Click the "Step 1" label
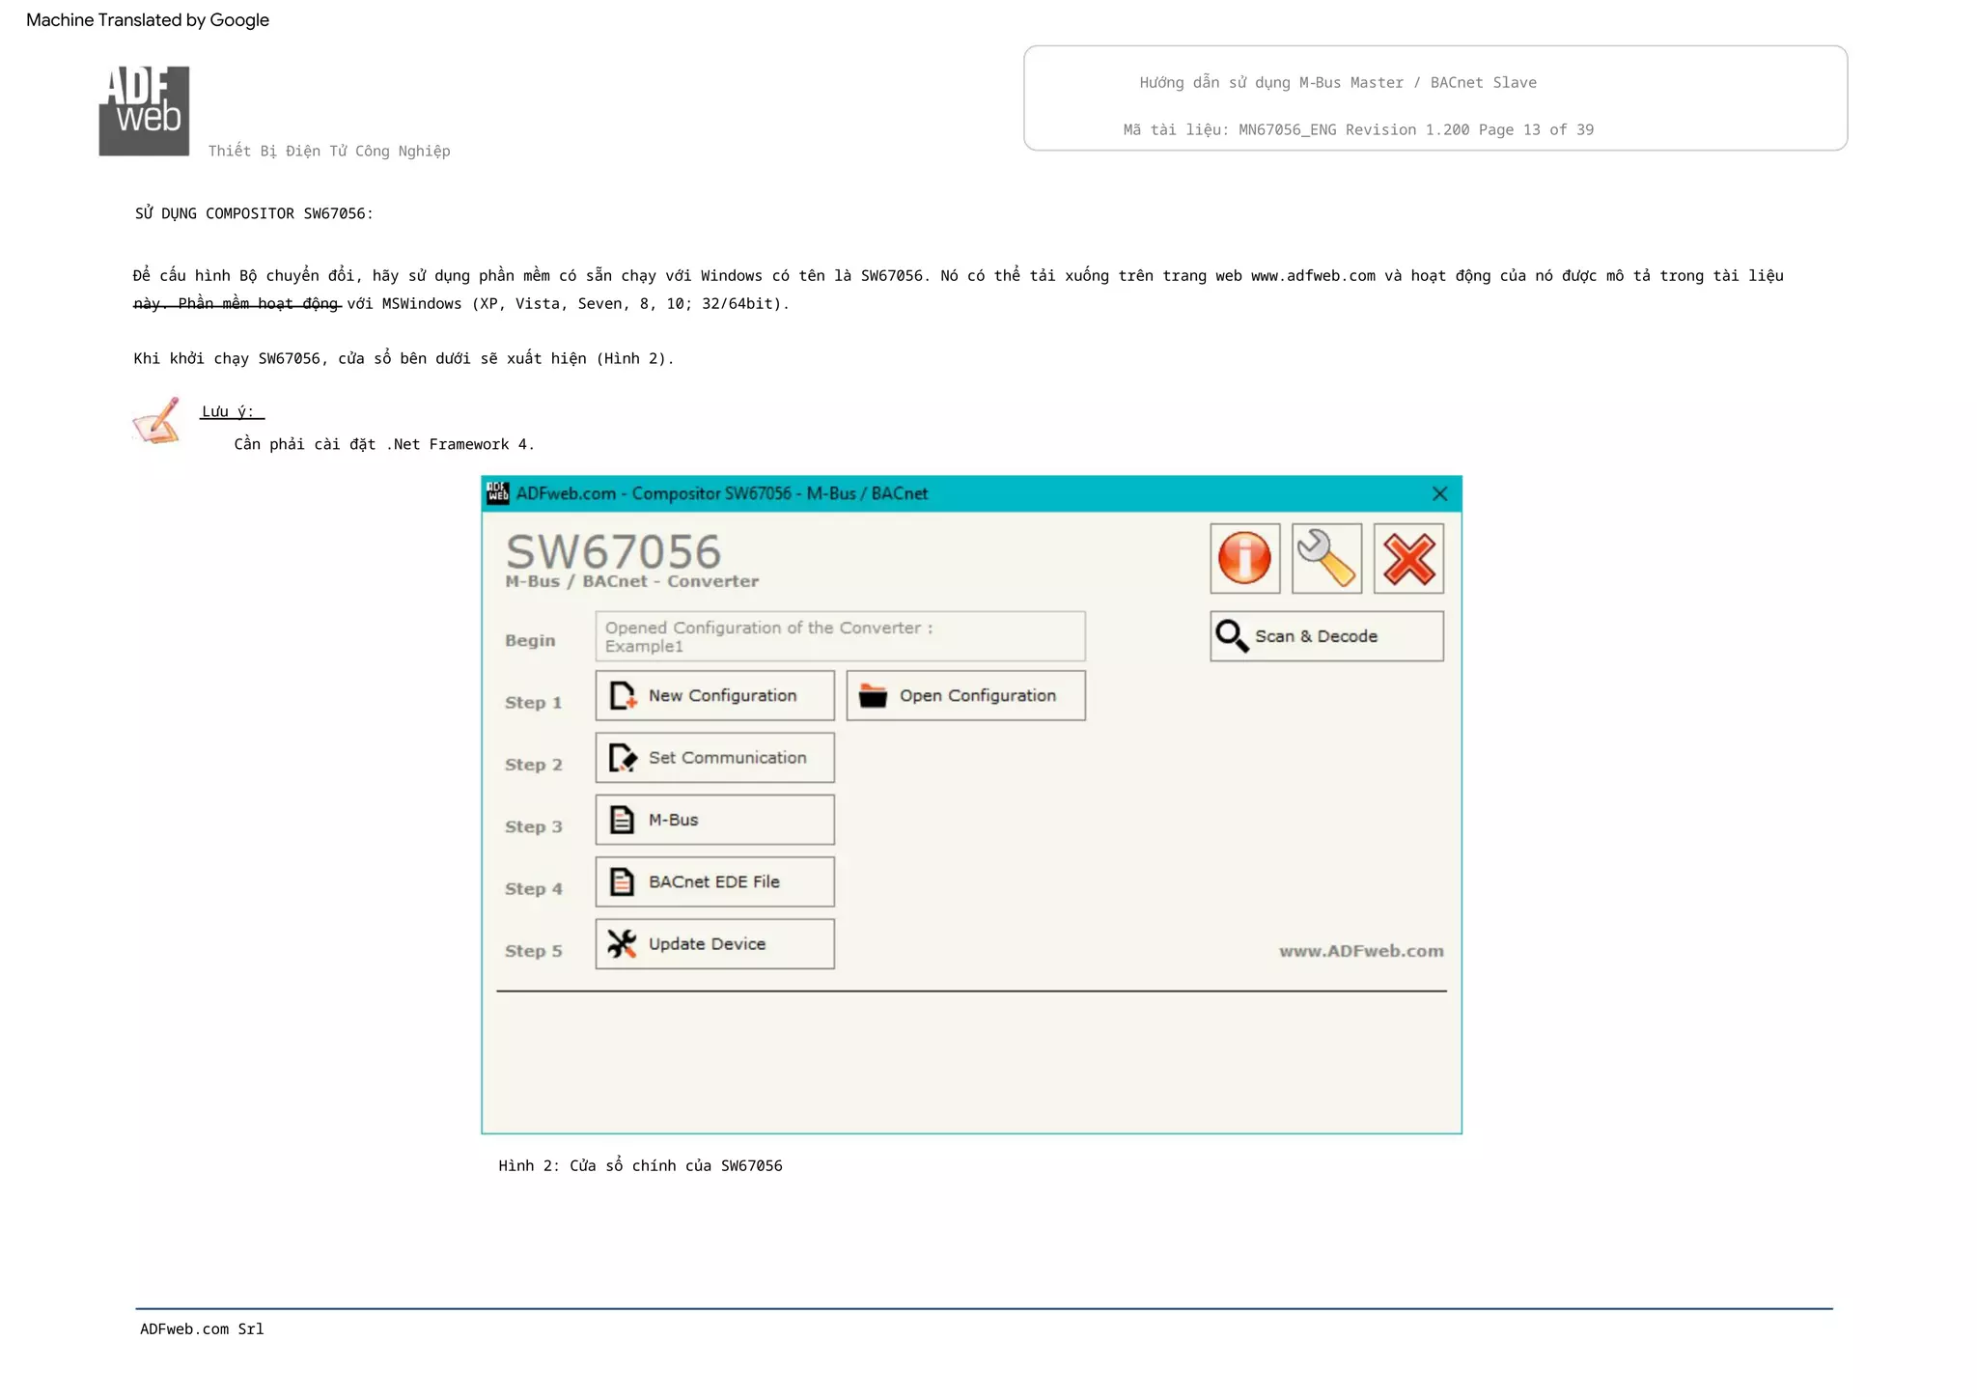1977x1397 pixels. [533, 703]
